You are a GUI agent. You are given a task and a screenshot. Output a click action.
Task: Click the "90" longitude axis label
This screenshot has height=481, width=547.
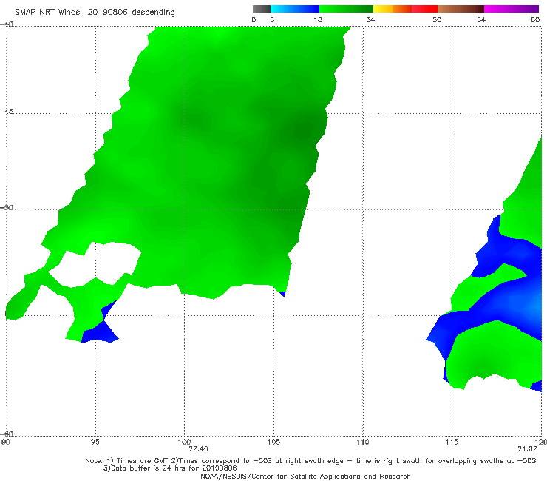6,442
